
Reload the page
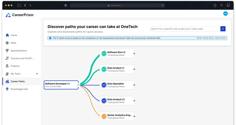click(x=163, y=5)
